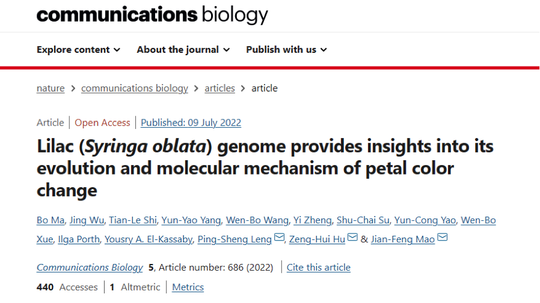
Task: Click Cite this article link
Action: [x=318, y=268]
